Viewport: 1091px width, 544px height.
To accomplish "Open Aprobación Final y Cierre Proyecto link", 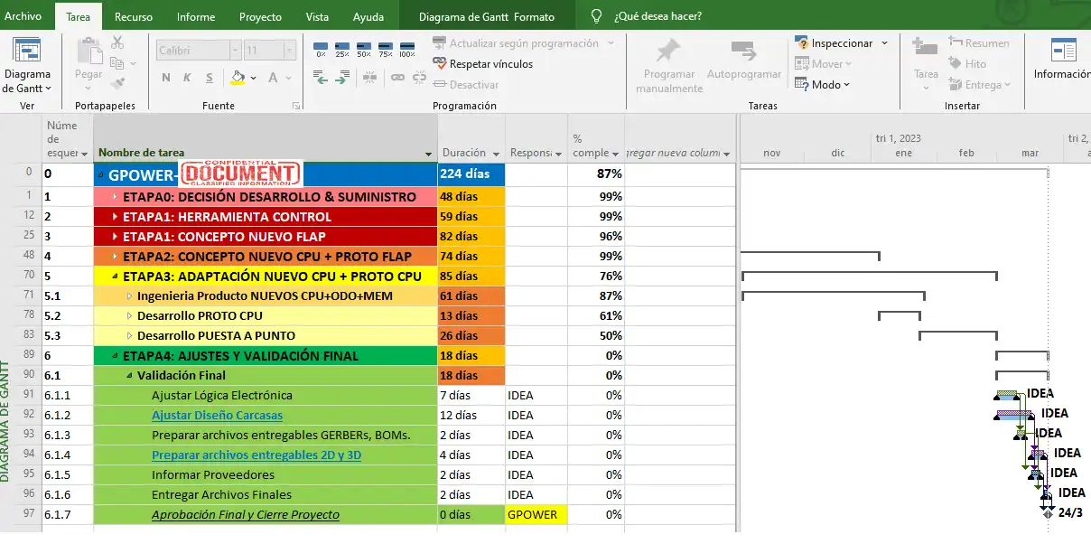I will tap(246, 515).
